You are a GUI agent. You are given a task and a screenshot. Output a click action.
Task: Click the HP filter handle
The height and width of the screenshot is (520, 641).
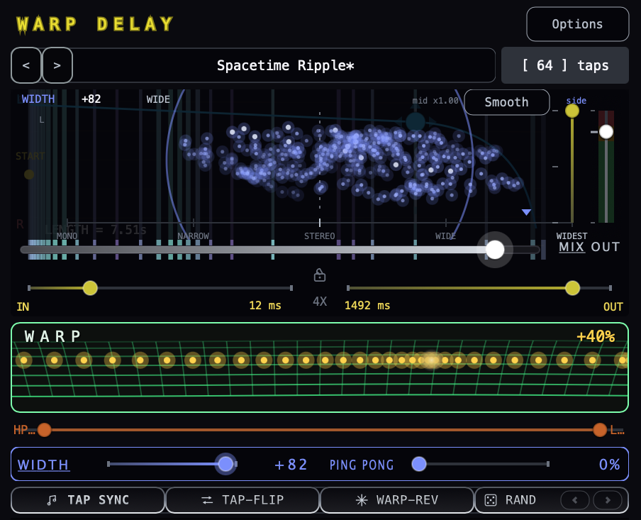click(x=44, y=430)
